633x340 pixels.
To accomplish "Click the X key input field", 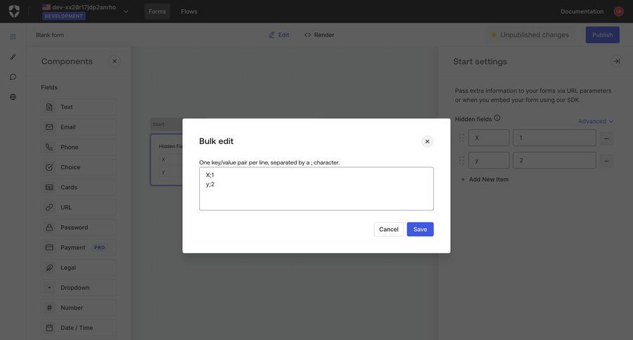I will 489,138.
